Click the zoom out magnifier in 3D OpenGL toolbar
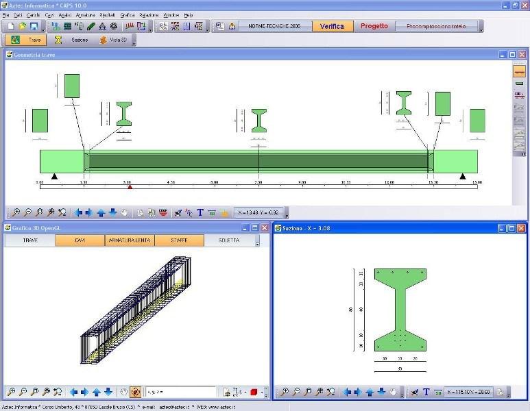The width and height of the screenshot is (530, 411). (x=23, y=392)
